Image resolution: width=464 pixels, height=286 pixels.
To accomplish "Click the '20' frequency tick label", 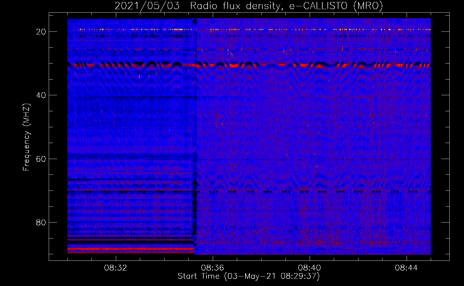I will 41,32.
